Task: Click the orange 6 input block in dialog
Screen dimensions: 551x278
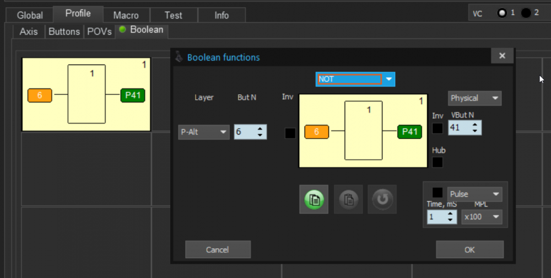Action: 317,132
